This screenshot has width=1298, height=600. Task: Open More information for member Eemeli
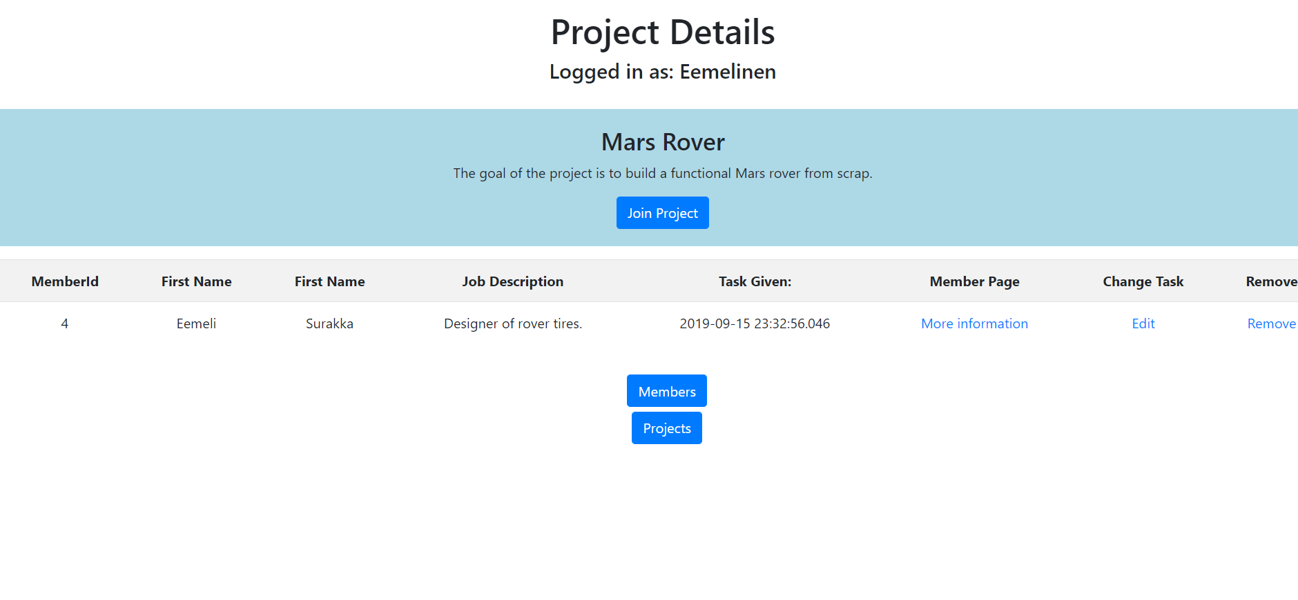pyautogui.click(x=973, y=323)
